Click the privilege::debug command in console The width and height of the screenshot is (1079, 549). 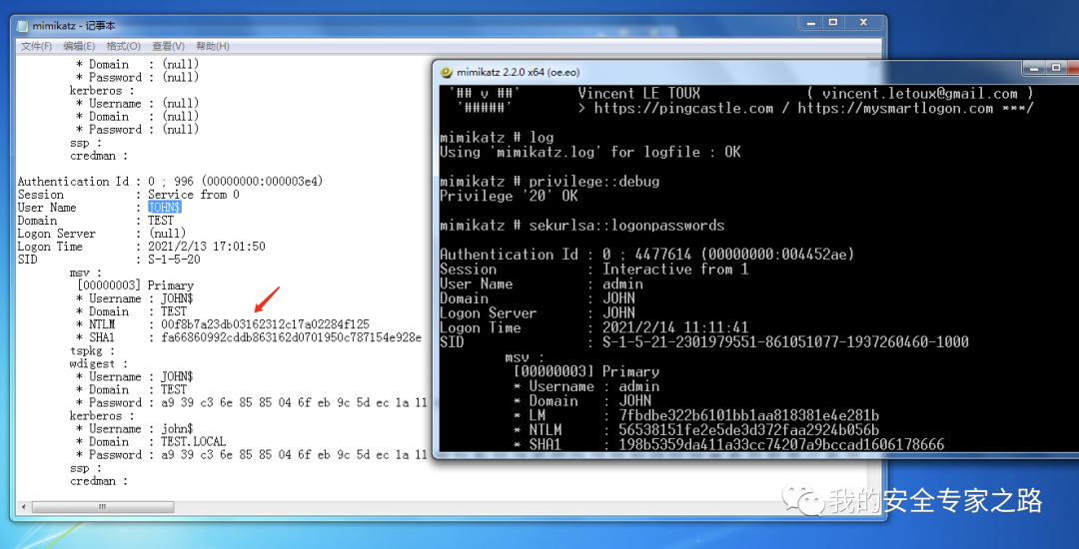tap(549, 182)
